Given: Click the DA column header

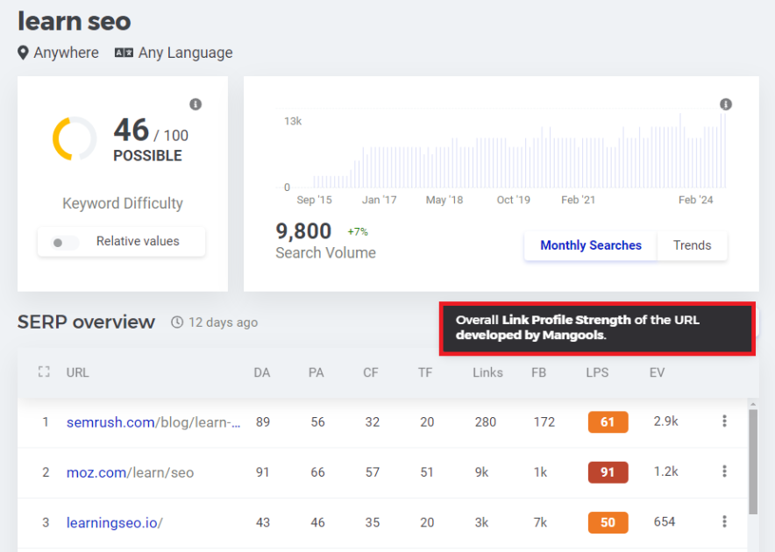Looking at the screenshot, I should click(x=262, y=372).
